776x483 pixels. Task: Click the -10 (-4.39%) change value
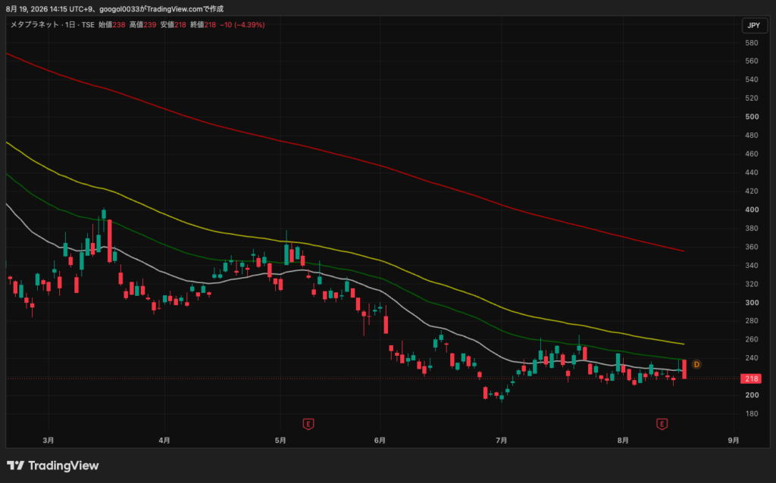coord(242,25)
